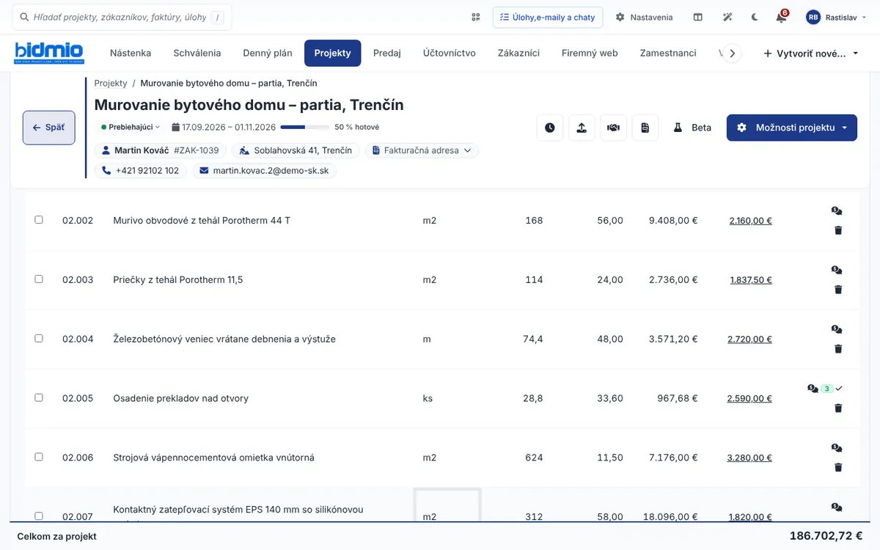Screen dimensions: 880x550
Task: Click the 3.280,00 € cost link
Action: [x=749, y=458]
